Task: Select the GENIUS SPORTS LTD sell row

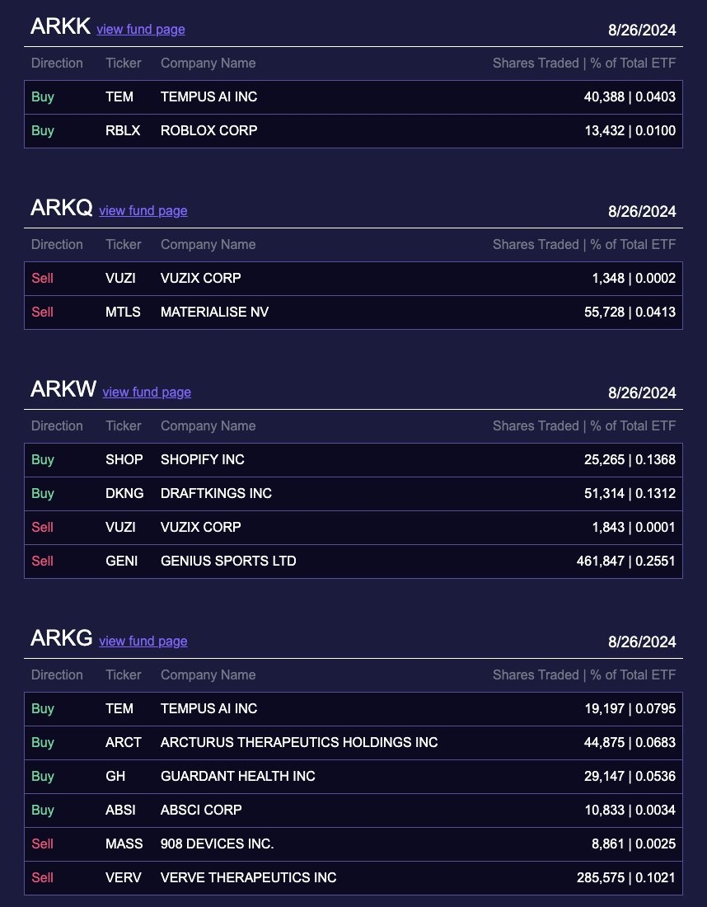Action: 353,561
